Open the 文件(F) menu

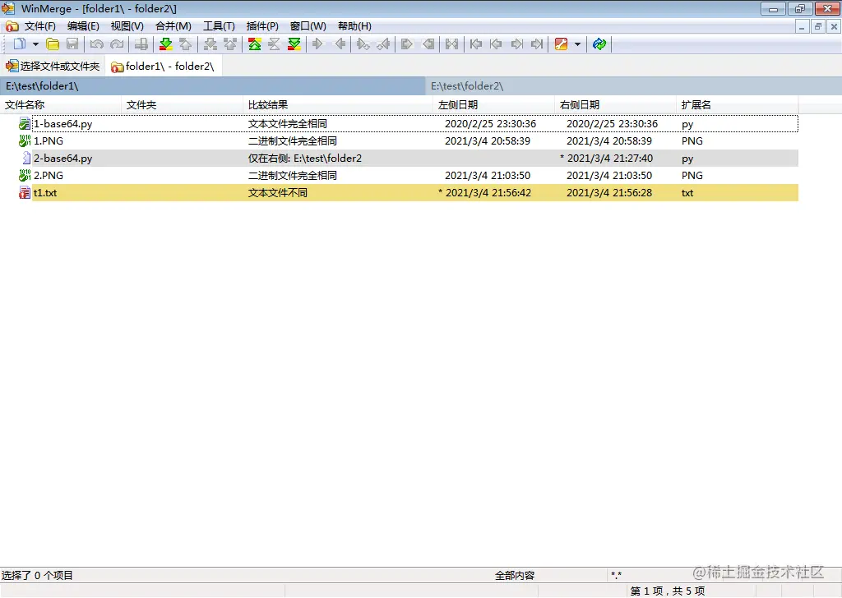(x=39, y=26)
